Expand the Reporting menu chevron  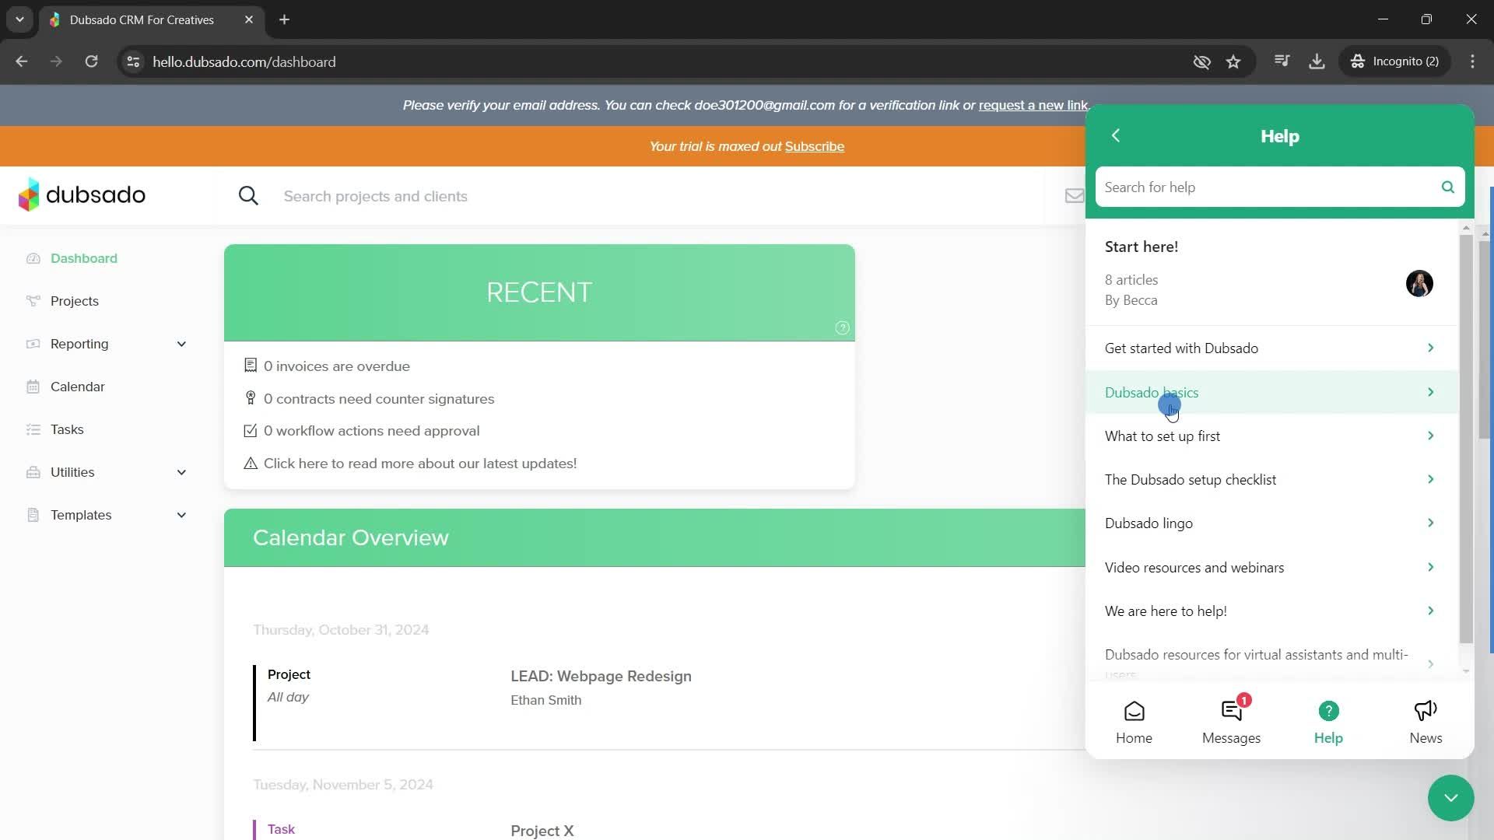click(x=181, y=344)
